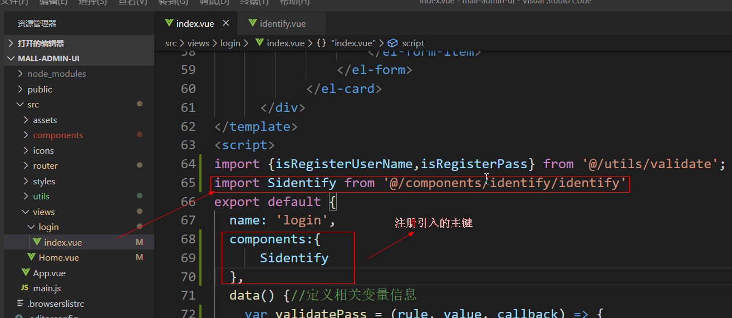
Task: Click the '@/components/identify/identify' path string
Action: point(504,183)
